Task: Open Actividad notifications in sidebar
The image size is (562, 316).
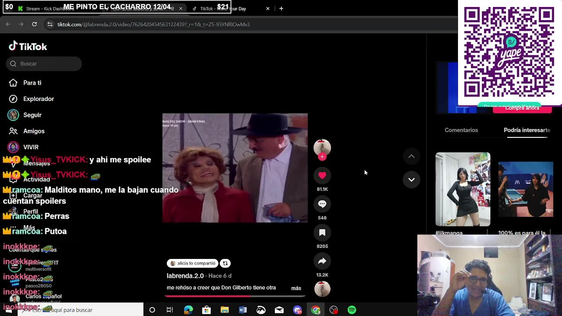Action: pyautogui.click(x=36, y=179)
